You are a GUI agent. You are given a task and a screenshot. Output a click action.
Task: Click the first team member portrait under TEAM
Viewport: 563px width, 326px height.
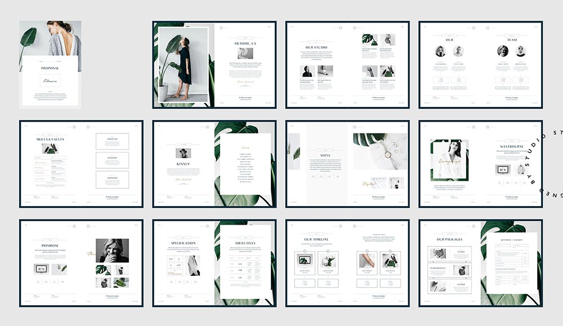(x=503, y=51)
